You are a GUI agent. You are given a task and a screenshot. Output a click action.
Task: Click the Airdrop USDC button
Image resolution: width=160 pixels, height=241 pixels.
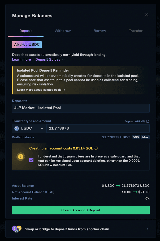click(27, 45)
